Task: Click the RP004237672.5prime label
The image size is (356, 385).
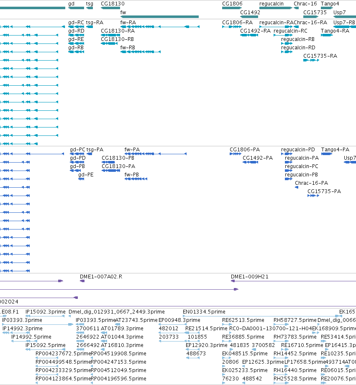Action: (x=63, y=354)
